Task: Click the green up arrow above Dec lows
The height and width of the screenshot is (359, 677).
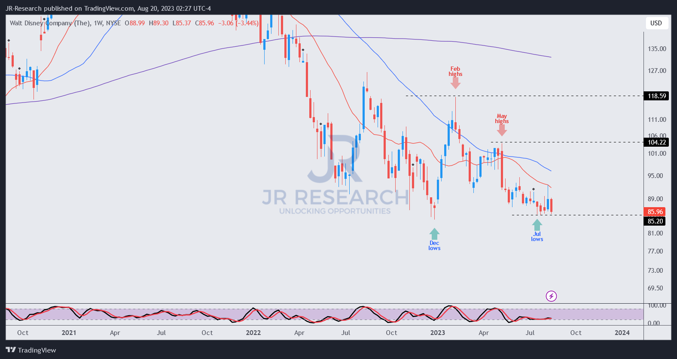Action: tap(434, 234)
